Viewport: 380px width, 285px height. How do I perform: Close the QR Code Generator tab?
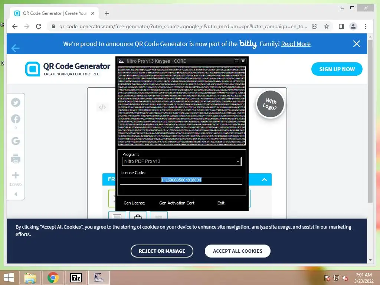(x=92, y=13)
